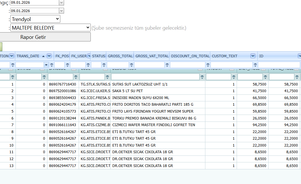Open the CUSTOM_TEXT column header dropdown arrow
The image size is (301, 184).
[253, 56]
